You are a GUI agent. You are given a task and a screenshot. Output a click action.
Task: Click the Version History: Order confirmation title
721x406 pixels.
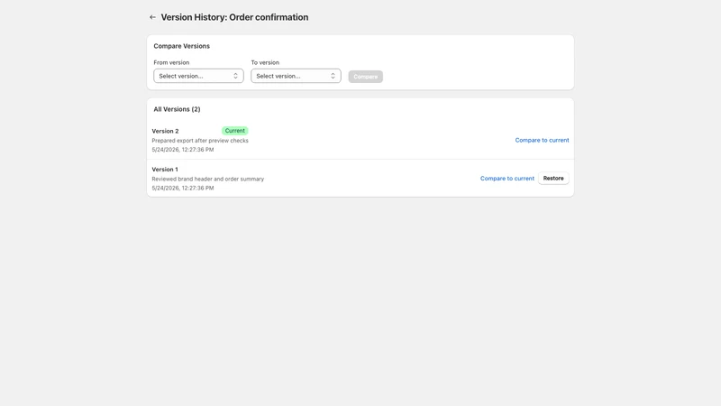click(234, 17)
